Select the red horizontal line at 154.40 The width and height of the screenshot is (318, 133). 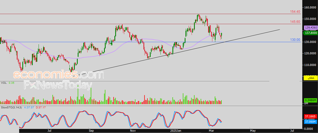[150, 14]
